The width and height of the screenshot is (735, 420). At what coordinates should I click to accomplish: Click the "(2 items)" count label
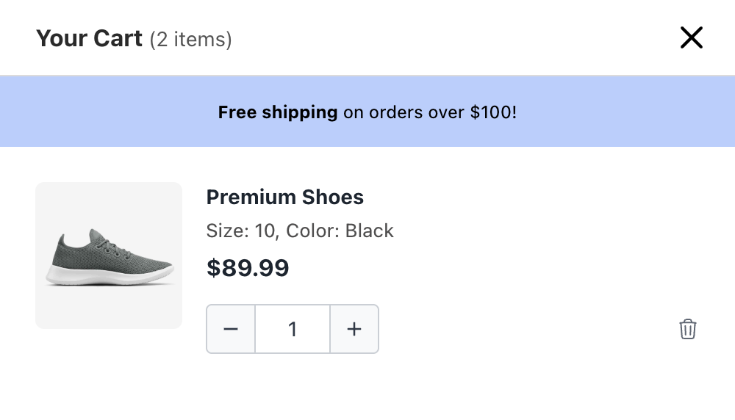point(190,39)
